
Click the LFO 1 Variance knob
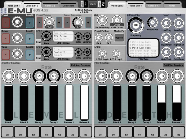click(x=87, y=36)
